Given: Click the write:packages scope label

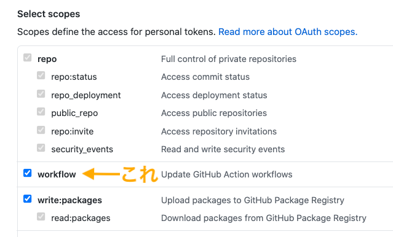Looking at the screenshot, I should coord(69,200).
